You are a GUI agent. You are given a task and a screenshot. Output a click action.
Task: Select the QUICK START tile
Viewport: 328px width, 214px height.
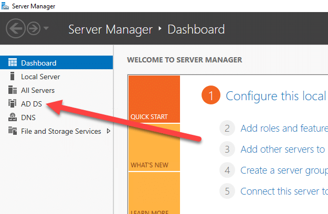tap(154, 99)
